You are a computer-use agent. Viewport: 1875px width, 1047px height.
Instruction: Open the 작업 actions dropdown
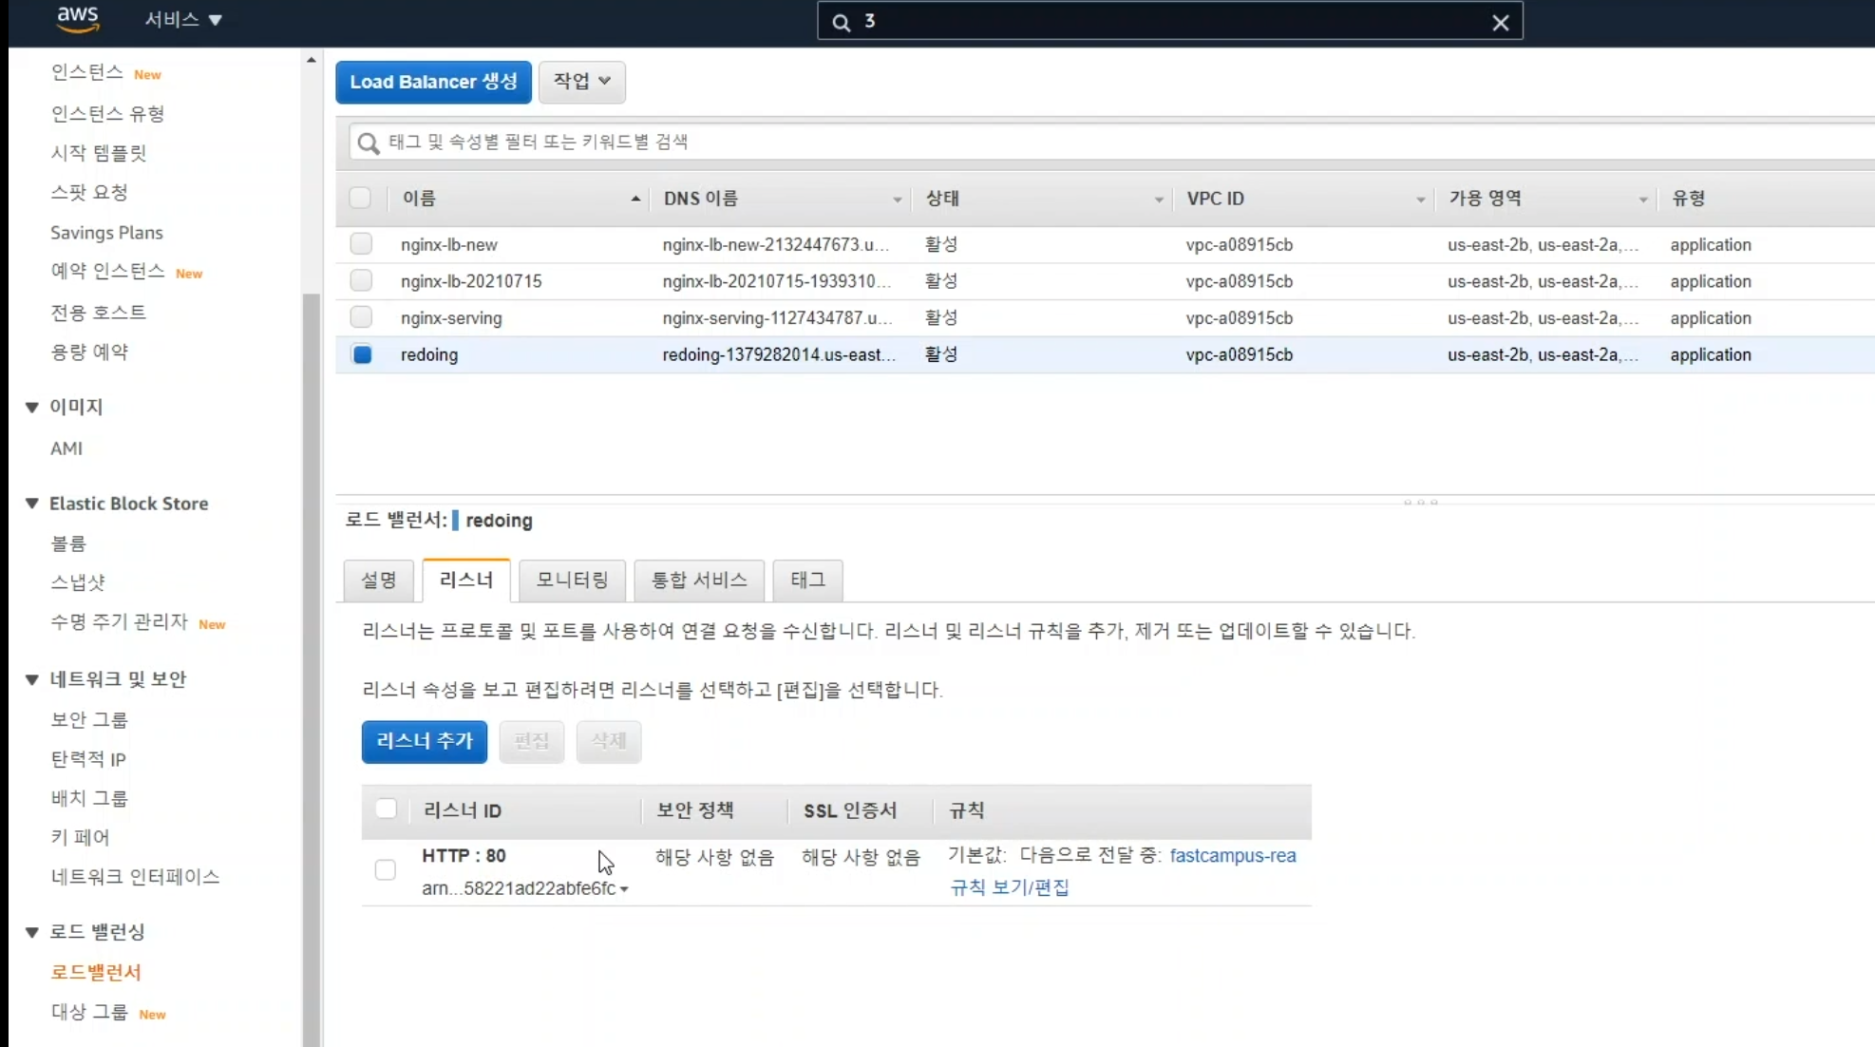[581, 82]
